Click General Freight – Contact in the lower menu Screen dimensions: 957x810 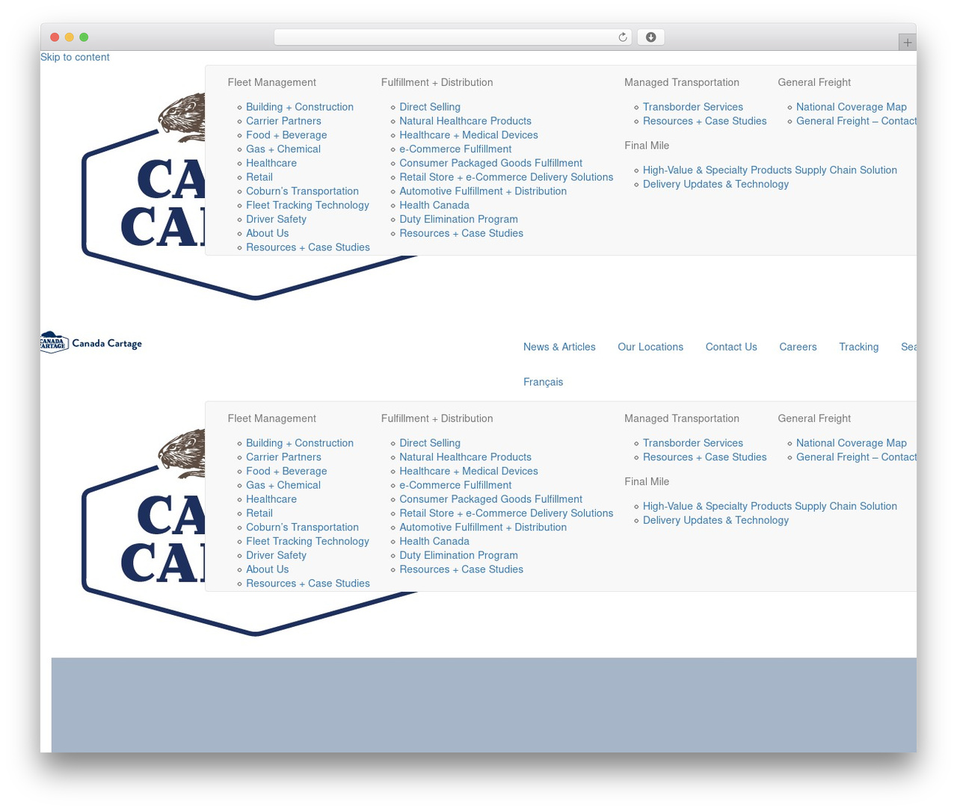856,457
